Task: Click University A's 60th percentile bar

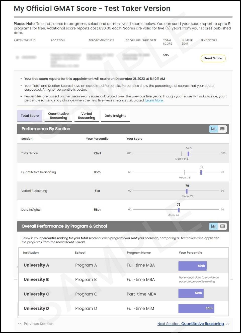Action: tap(192, 266)
